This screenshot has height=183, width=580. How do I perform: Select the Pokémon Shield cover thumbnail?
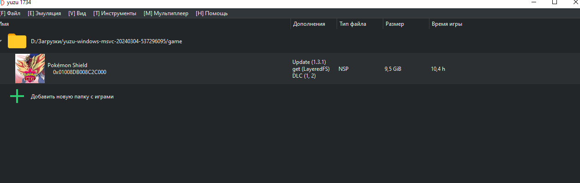(x=30, y=69)
